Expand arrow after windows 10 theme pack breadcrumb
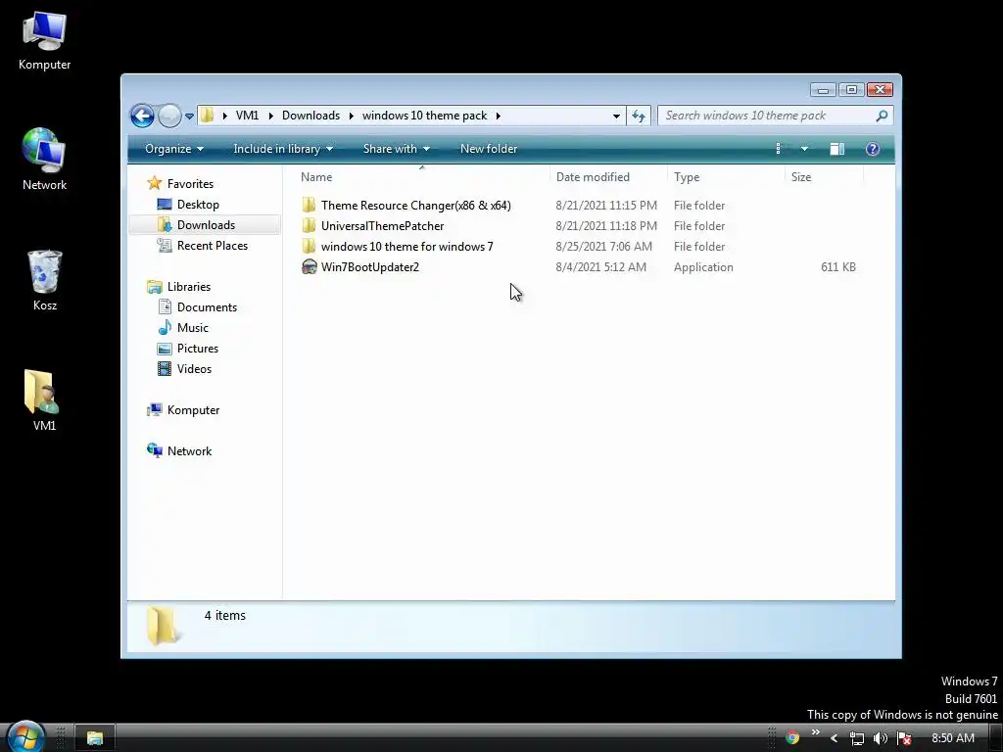Viewport: 1003px width, 752px height. (498, 116)
